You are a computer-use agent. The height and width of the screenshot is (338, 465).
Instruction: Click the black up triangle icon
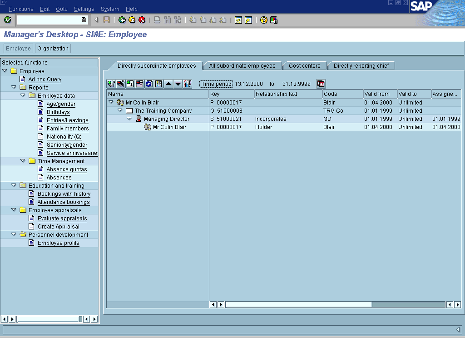(x=168, y=84)
